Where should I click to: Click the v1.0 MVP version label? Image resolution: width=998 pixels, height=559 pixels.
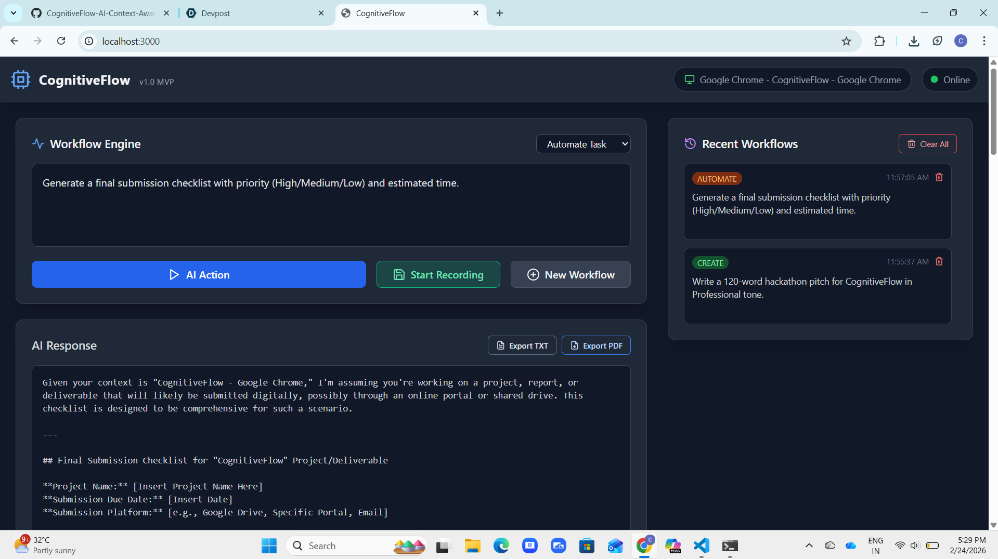[157, 82]
